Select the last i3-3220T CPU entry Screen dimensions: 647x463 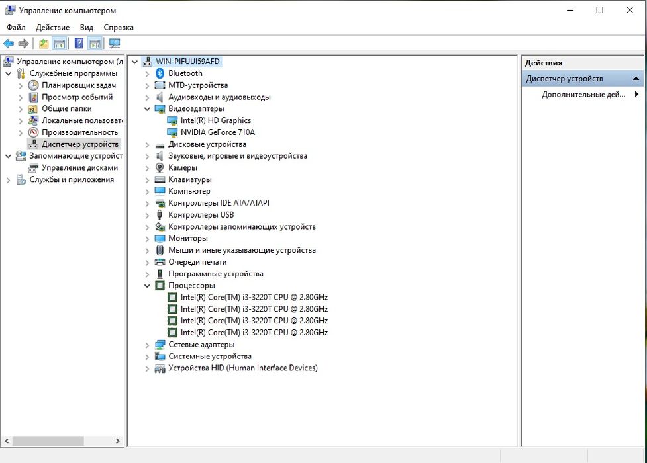pos(254,333)
